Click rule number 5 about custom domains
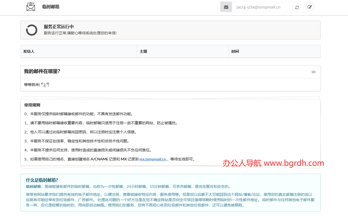Viewport: 348px width, 216px height. (x=80, y=159)
